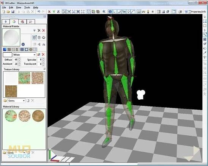Toggle the Y axis constraint

(54, 12)
